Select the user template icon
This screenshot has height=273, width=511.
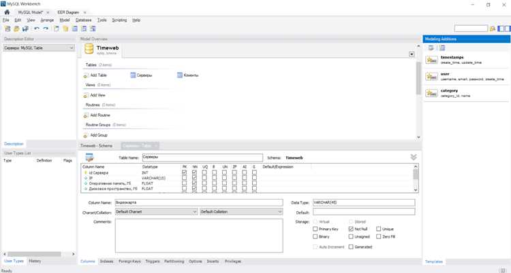(x=431, y=76)
